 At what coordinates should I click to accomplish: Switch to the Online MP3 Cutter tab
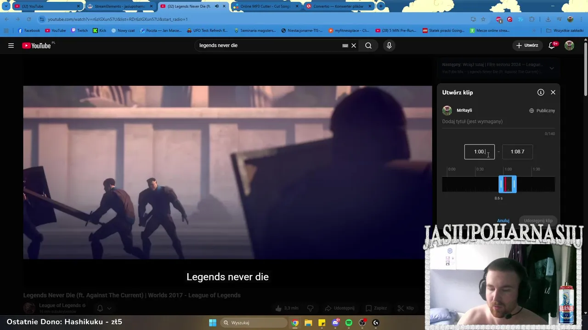coord(266,6)
